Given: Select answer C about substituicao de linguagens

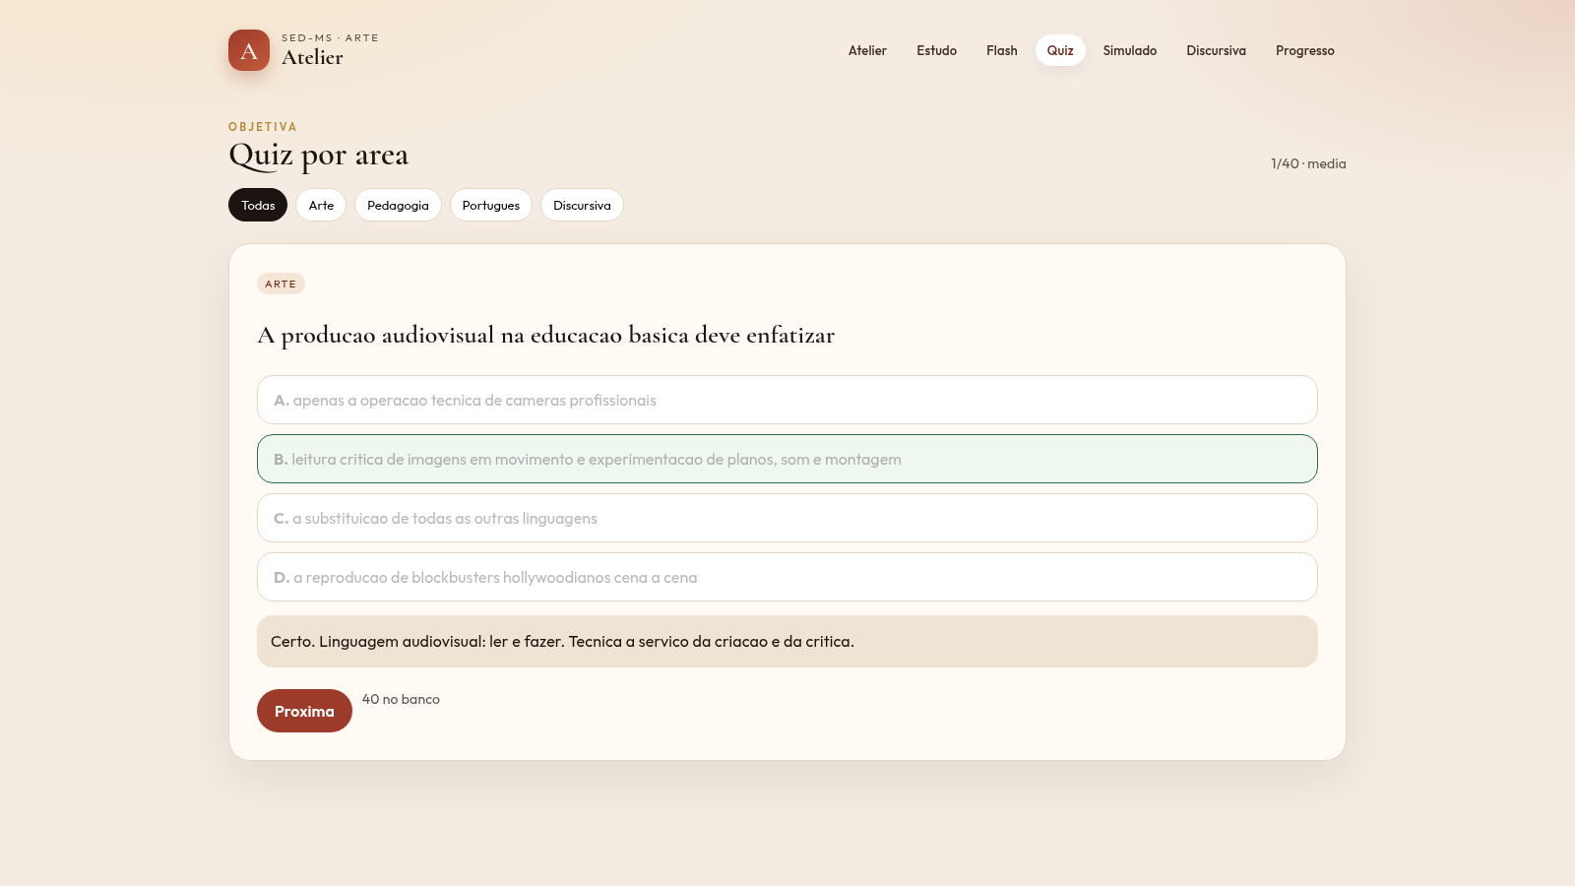Looking at the screenshot, I should coord(787,518).
